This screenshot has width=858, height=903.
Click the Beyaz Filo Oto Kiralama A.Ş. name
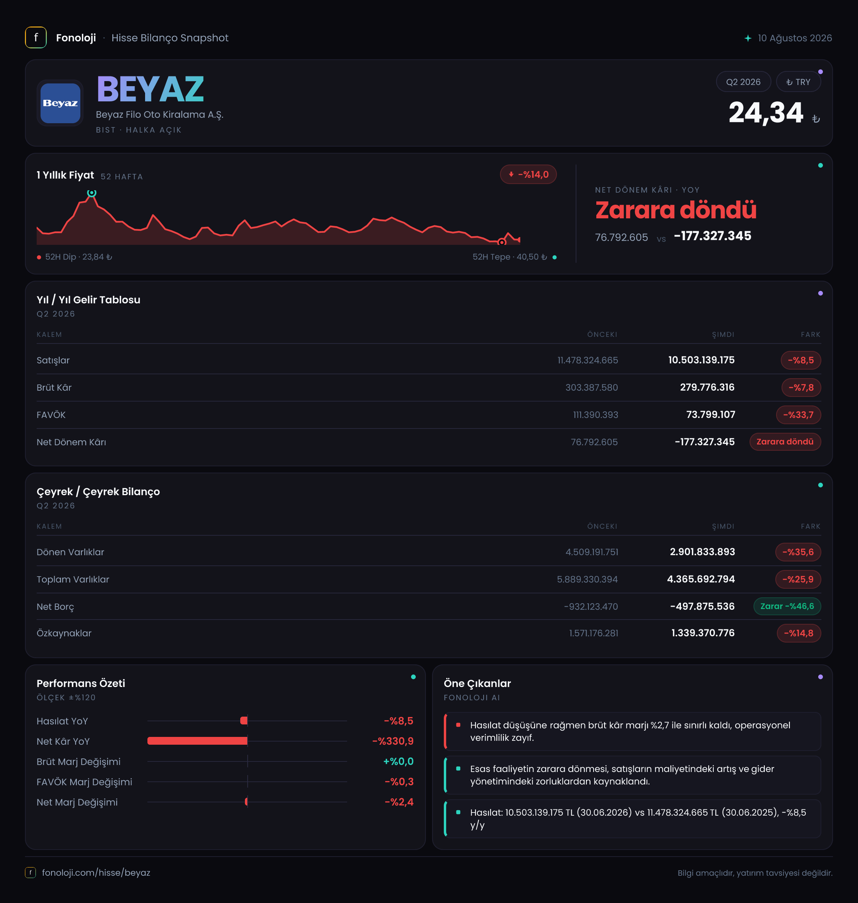[x=160, y=115]
